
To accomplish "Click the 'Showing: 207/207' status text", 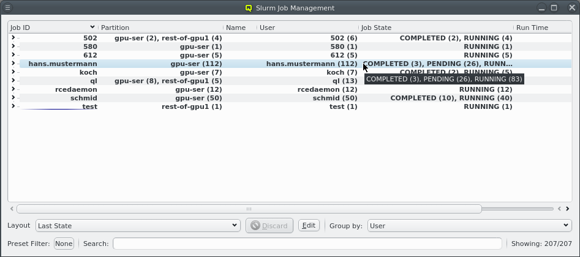I will coord(541,244).
